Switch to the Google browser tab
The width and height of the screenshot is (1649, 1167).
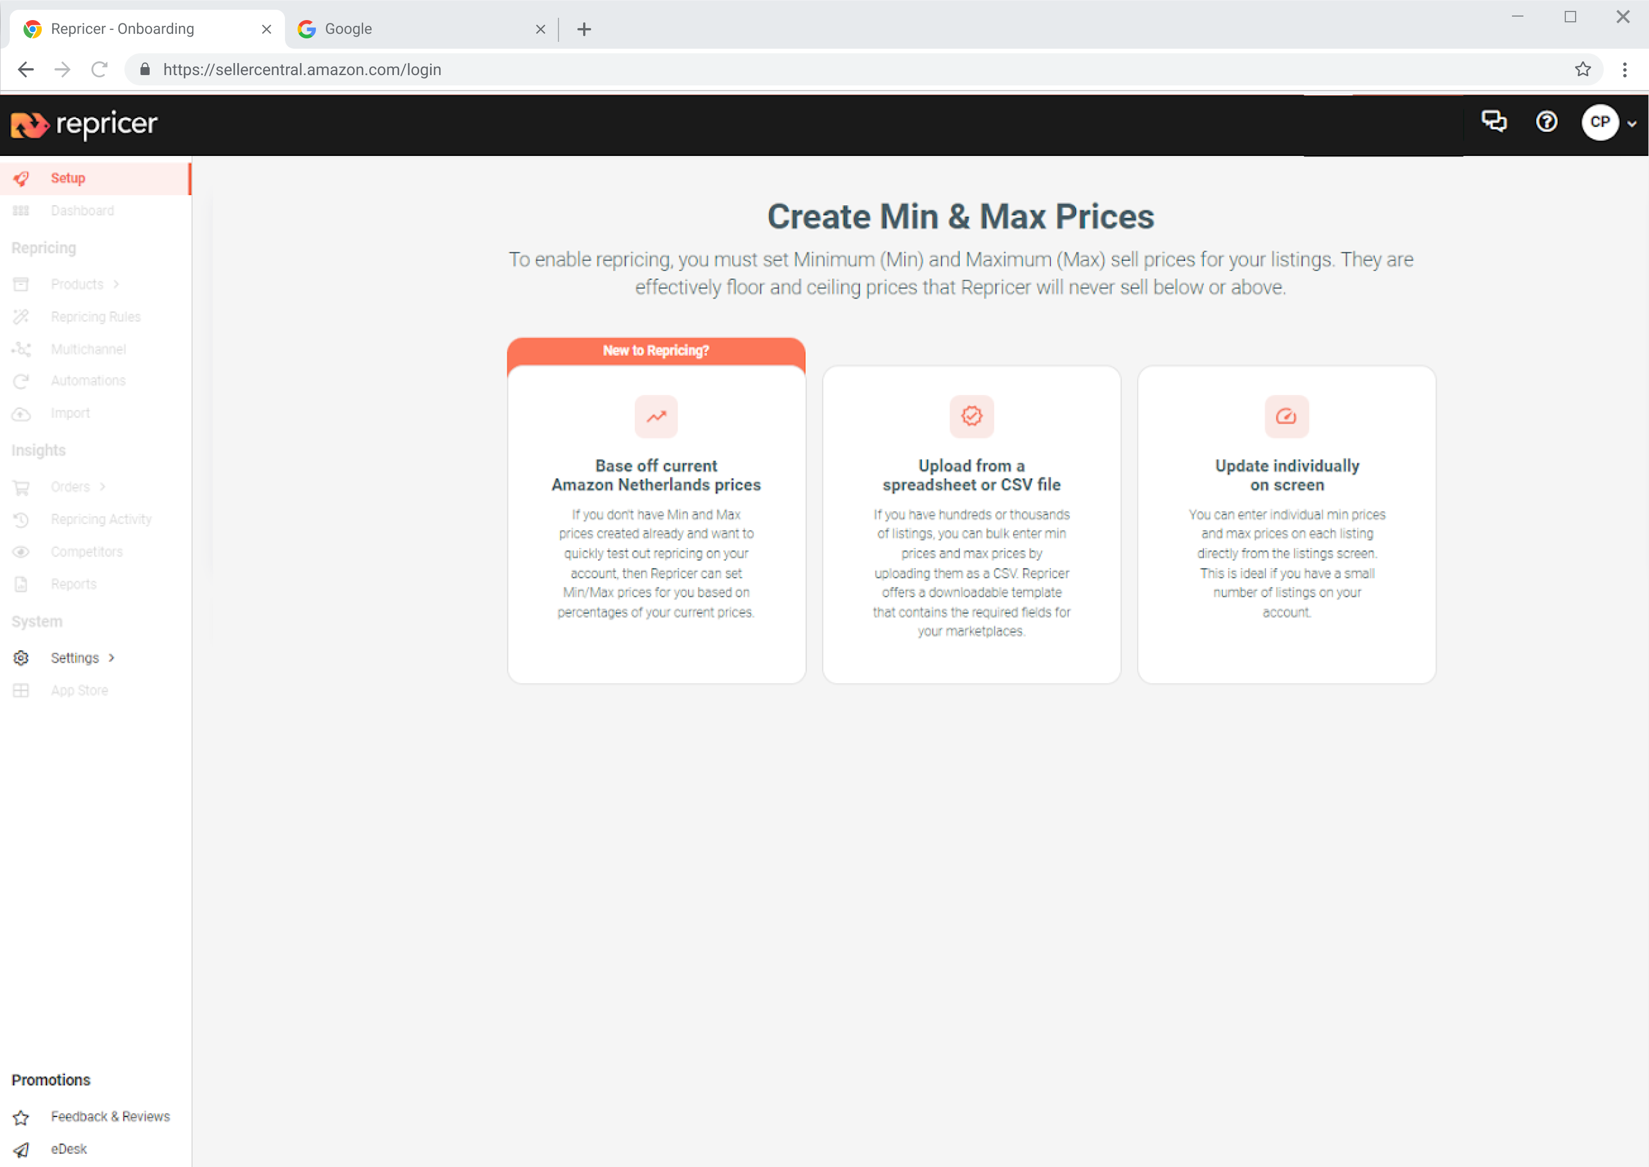coord(423,29)
